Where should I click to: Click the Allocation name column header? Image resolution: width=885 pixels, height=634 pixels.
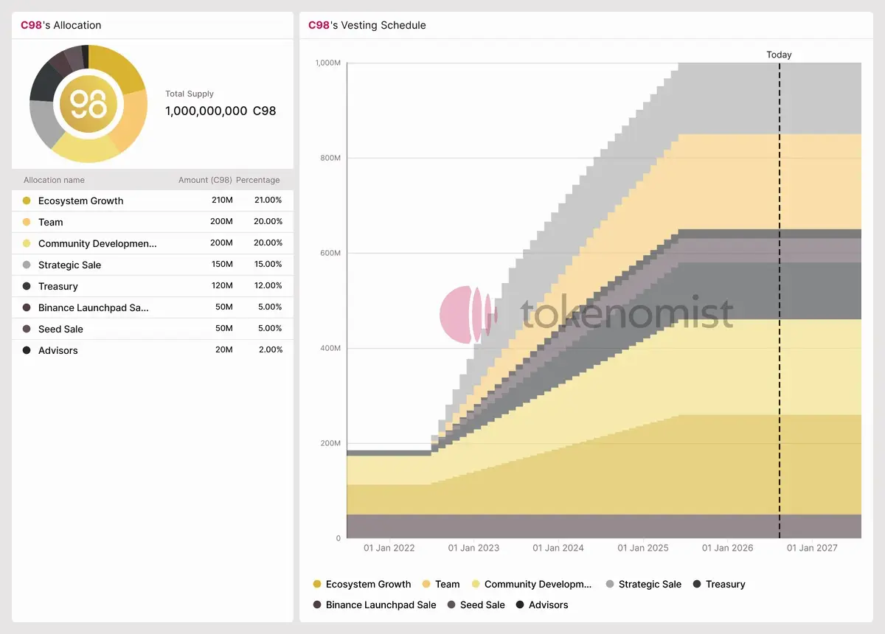(x=54, y=180)
